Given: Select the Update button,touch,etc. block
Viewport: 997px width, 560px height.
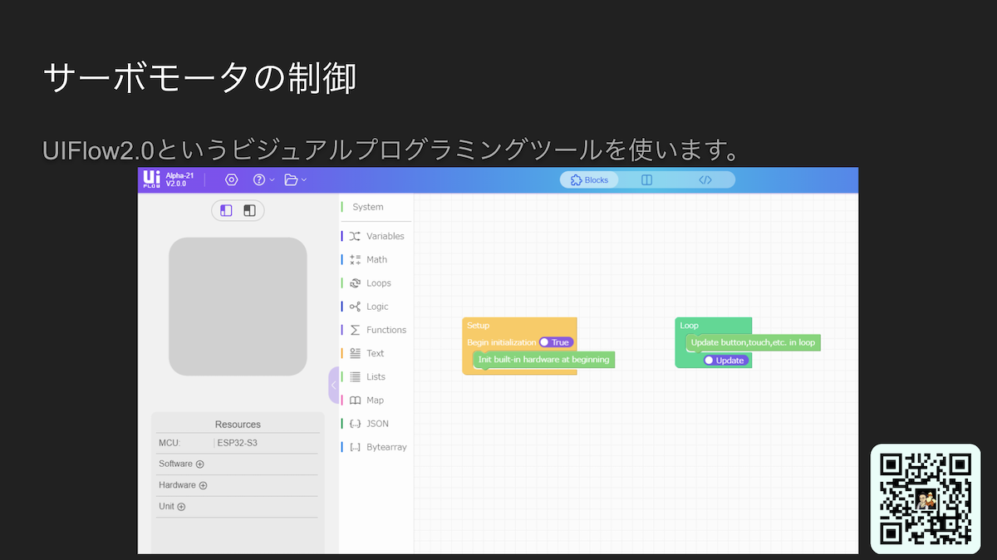Looking at the screenshot, I should coord(754,342).
